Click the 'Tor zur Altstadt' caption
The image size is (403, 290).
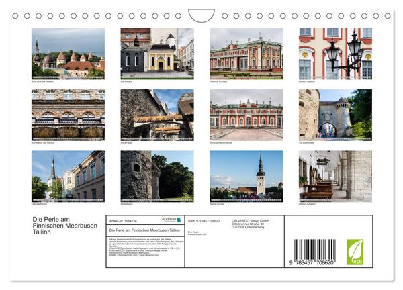pos(306,142)
